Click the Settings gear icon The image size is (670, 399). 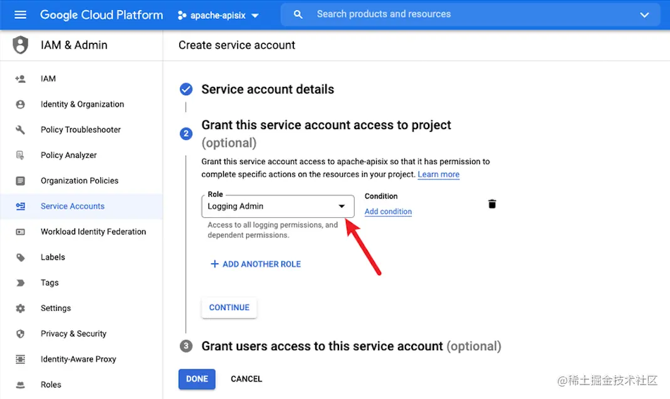click(x=20, y=308)
